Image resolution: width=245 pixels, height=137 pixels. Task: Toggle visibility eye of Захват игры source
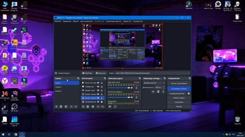pyautogui.click(x=98, y=90)
